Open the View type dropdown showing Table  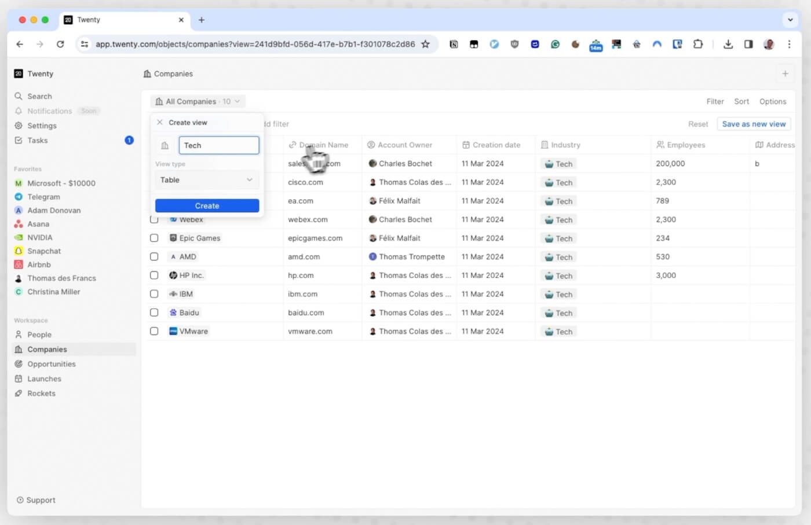point(207,180)
